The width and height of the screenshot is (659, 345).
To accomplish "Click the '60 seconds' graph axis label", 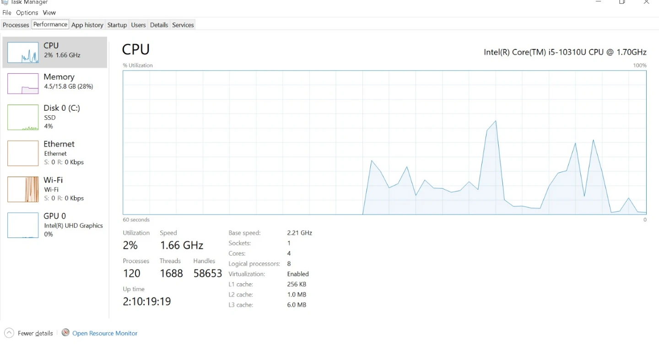I will pos(136,220).
